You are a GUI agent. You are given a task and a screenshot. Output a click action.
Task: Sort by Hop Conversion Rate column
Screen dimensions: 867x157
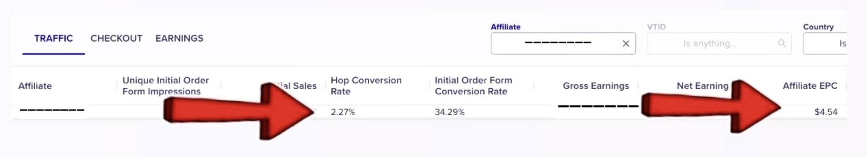pyautogui.click(x=366, y=86)
